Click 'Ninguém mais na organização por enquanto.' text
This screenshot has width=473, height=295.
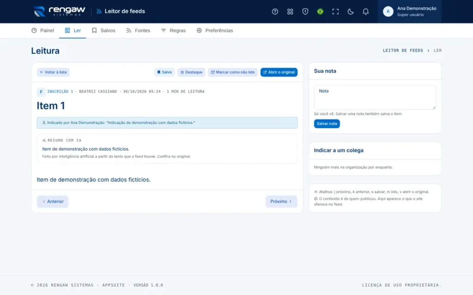(353, 167)
